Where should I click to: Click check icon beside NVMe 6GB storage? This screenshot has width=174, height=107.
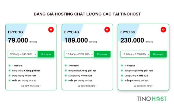coord(122,75)
